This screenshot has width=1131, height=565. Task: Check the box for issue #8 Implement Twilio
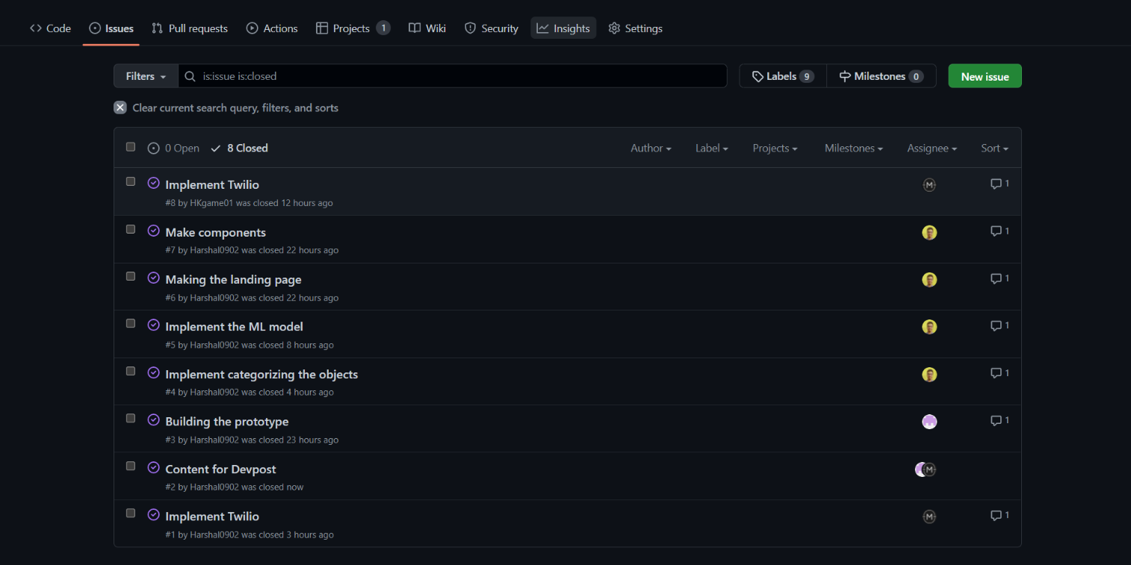[x=131, y=181]
